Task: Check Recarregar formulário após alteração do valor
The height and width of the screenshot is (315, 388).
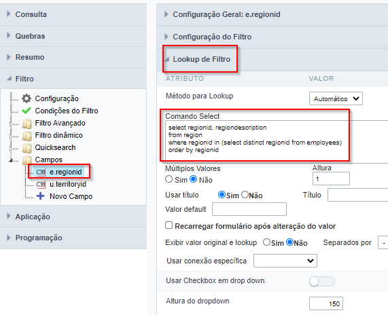Action: pyautogui.click(x=169, y=225)
